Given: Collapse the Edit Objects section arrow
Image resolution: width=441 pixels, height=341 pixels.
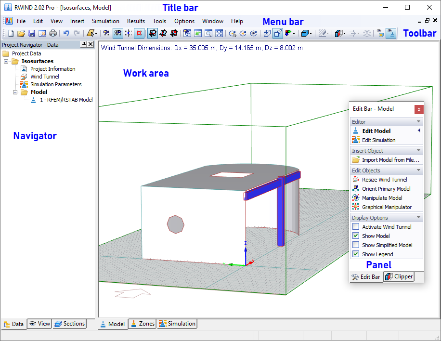Looking at the screenshot, I should [418, 170].
